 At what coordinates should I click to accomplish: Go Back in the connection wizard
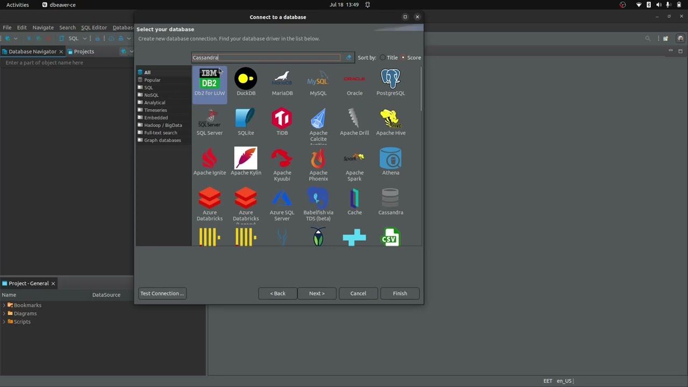pos(278,293)
